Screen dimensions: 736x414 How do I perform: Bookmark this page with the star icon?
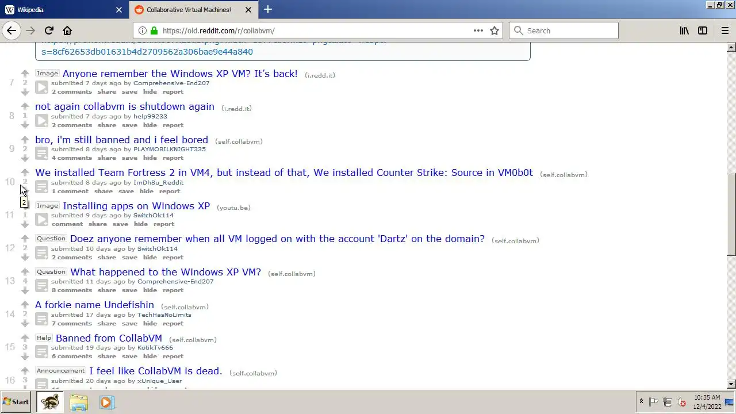pos(494,30)
